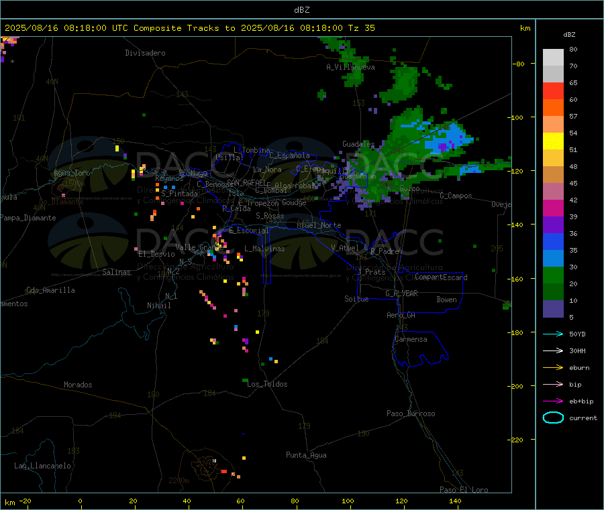Click the C_Española map label
Image resolution: width=604 pixels, height=510 pixels.
click(x=289, y=155)
